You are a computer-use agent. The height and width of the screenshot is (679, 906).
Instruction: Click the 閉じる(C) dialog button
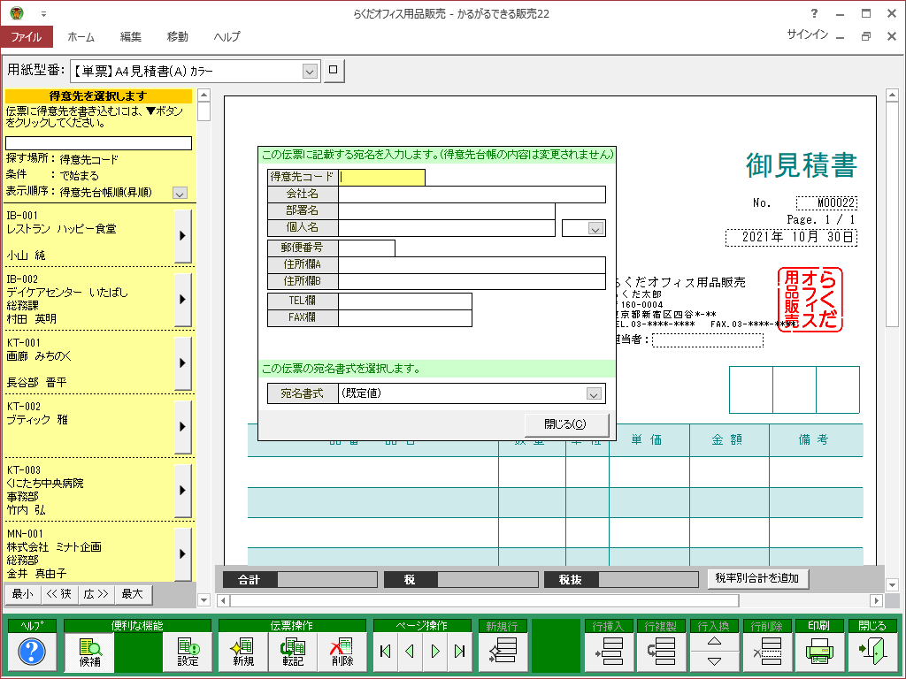(x=565, y=424)
